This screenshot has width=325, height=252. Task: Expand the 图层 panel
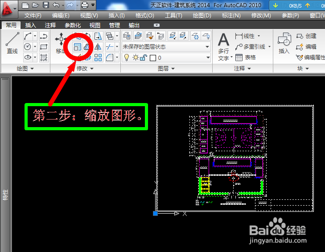[x=166, y=68]
